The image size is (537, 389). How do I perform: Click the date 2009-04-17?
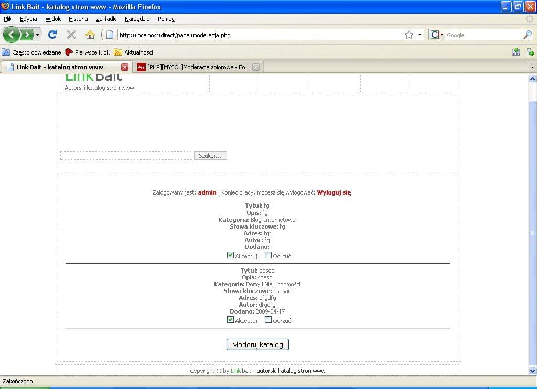pyautogui.click(x=270, y=311)
